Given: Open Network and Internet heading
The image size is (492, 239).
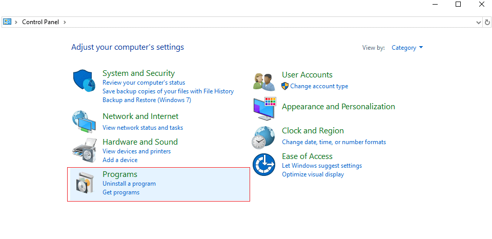Looking at the screenshot, I should 140,116.
